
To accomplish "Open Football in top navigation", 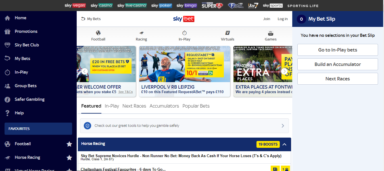I will tap(98, 36).
